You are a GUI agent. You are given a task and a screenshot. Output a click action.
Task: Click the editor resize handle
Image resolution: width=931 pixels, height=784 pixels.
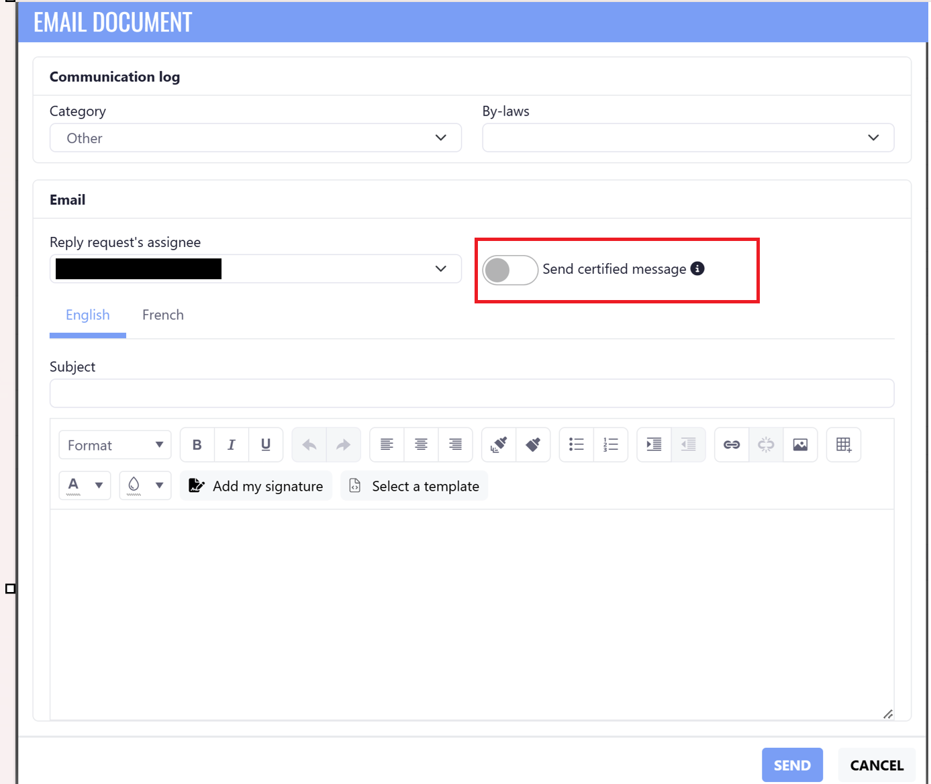(x=888, y=714)
